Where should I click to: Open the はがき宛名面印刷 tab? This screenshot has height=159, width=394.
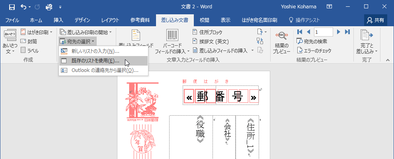(x=259, y=20)
